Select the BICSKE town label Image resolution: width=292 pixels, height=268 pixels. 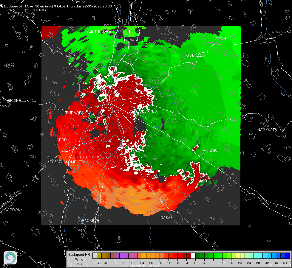pos(14,100)
